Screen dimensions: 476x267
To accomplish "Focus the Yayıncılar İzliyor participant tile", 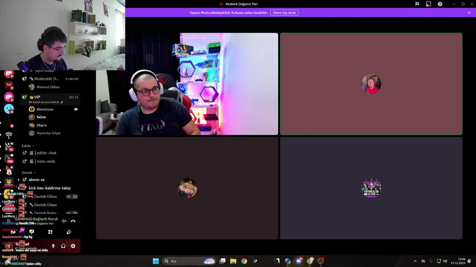I will (x=371, y=188).
